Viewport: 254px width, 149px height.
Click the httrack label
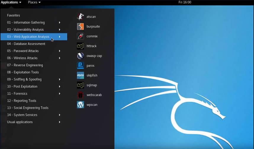pyautogui.click(x=91, y=46)
